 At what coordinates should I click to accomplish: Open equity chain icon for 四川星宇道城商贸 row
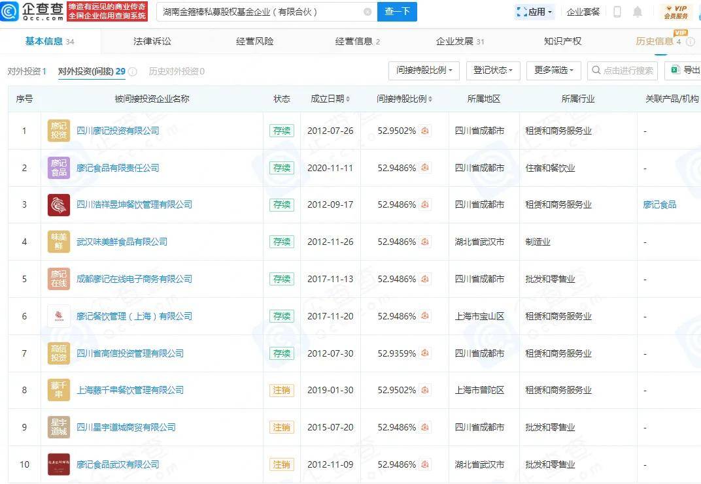424,427
